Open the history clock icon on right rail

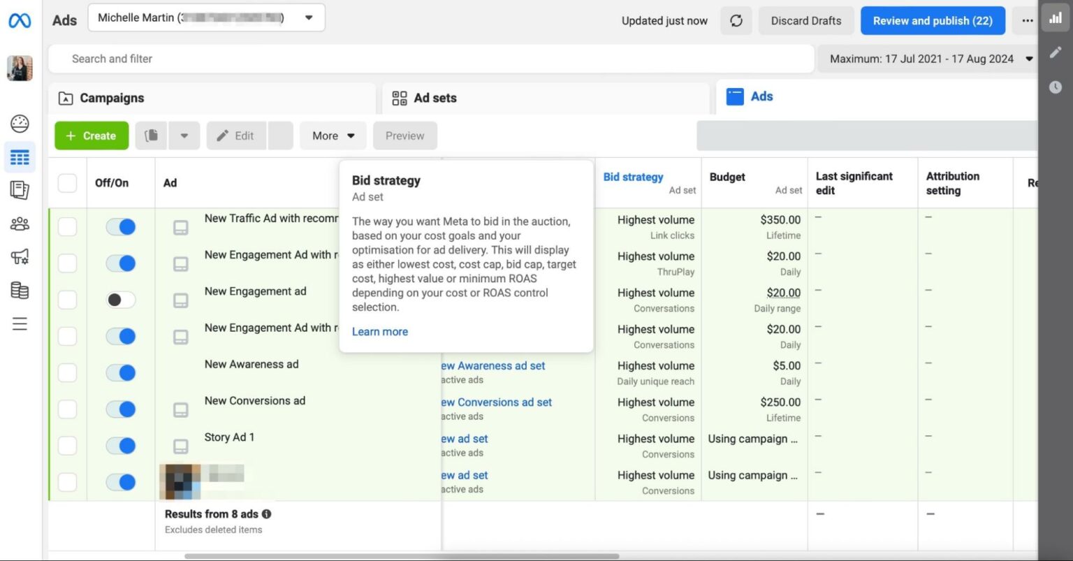click(1056, 87)
